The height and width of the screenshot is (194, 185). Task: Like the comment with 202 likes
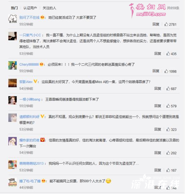[x=168, y=153]
